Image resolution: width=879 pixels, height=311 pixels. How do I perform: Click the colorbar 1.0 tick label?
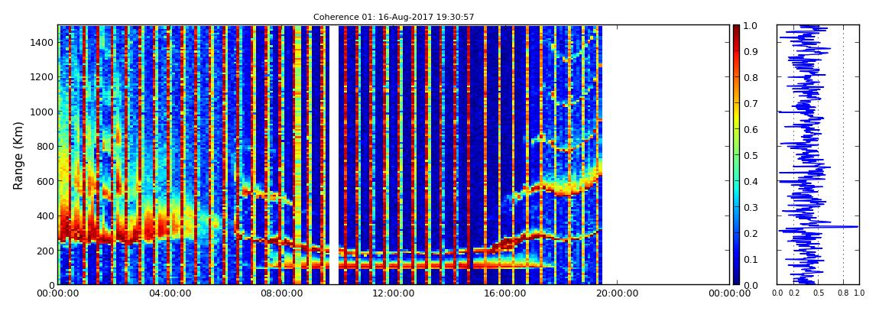point(750,26)
